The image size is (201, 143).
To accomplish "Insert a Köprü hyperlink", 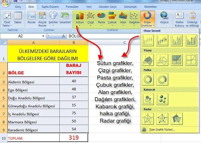I will pyautogui.click(x=164, y=18).
